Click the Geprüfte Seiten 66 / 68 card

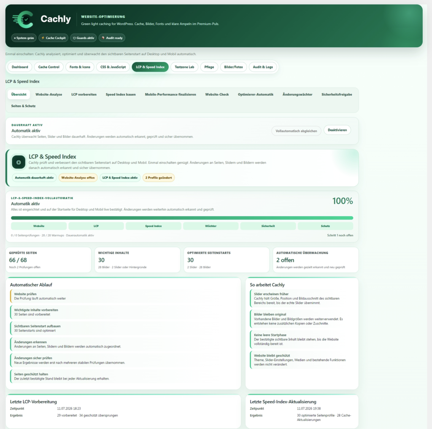click(49, 260)
